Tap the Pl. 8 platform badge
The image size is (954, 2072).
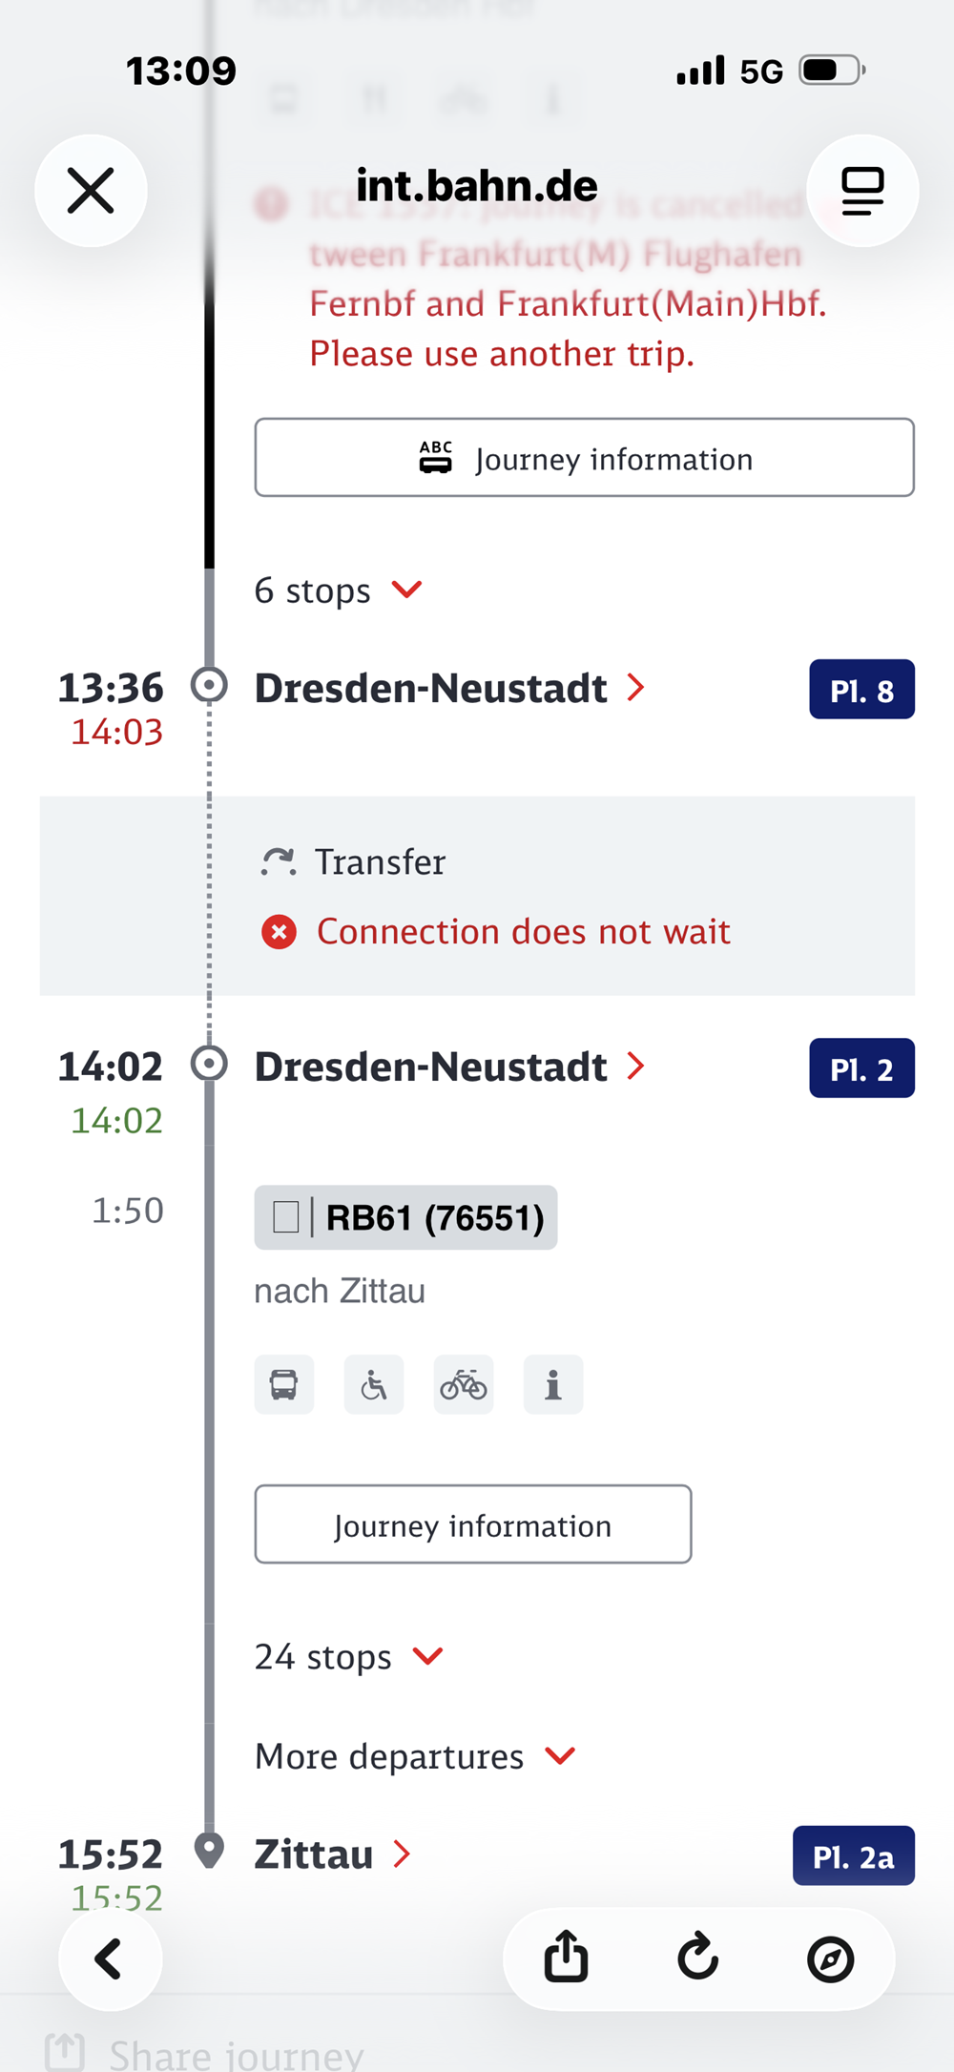(x=861, y=689)
